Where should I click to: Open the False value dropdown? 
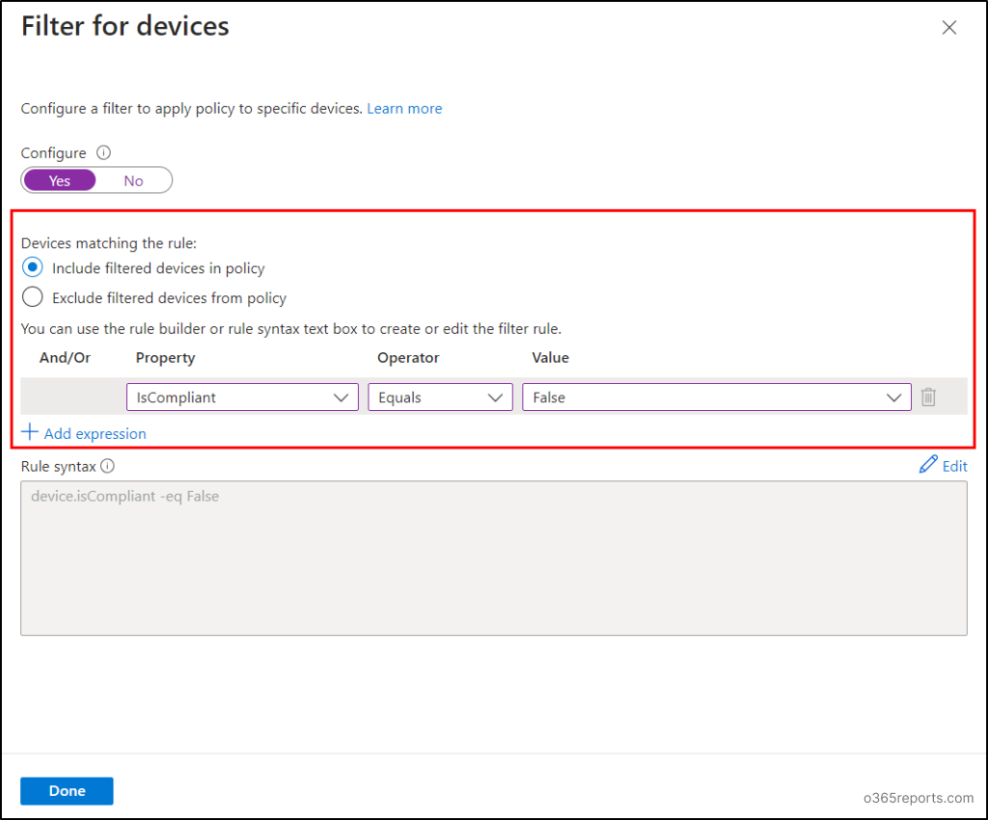(x=717, y=396)
